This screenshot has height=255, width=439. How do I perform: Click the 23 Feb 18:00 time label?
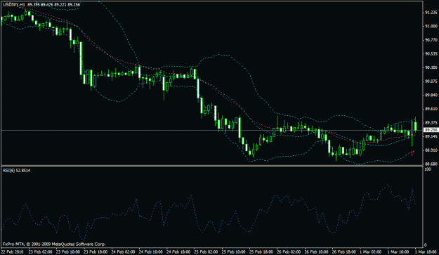96,251
